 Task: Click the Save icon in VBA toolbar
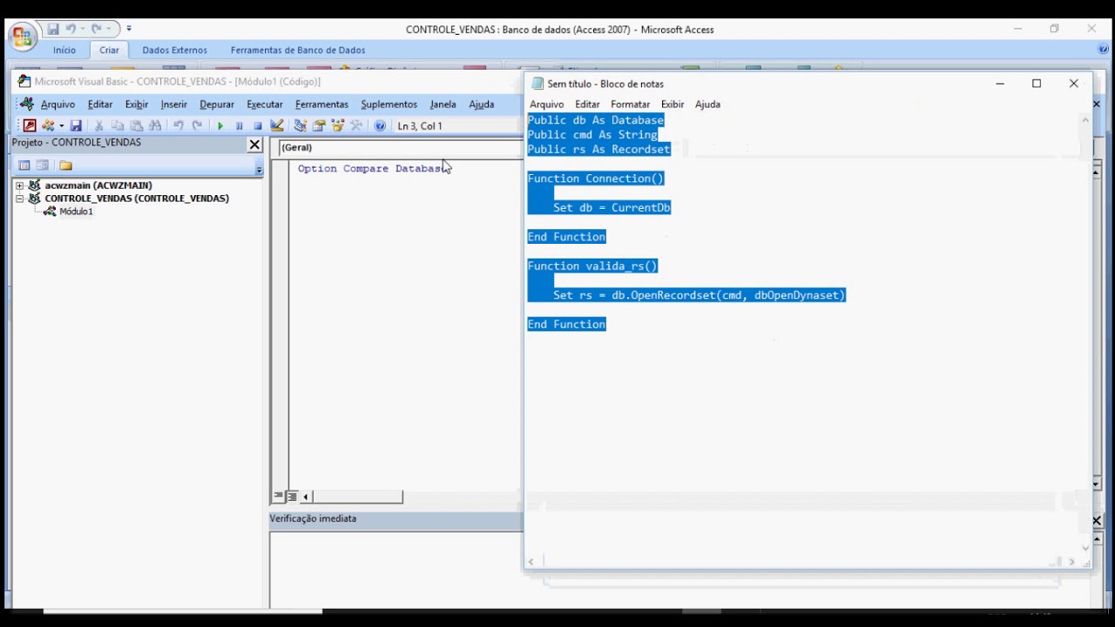(76, 126)
